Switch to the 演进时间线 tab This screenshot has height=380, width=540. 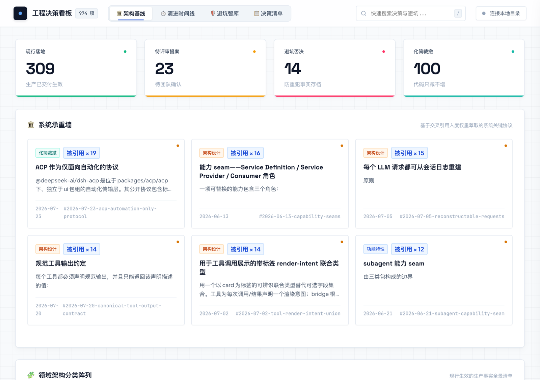click(178, 14)
